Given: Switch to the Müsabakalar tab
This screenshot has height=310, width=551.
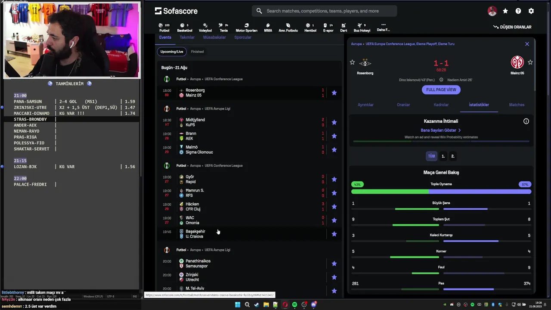Looking at the screenshot, I should click(214, 37).
